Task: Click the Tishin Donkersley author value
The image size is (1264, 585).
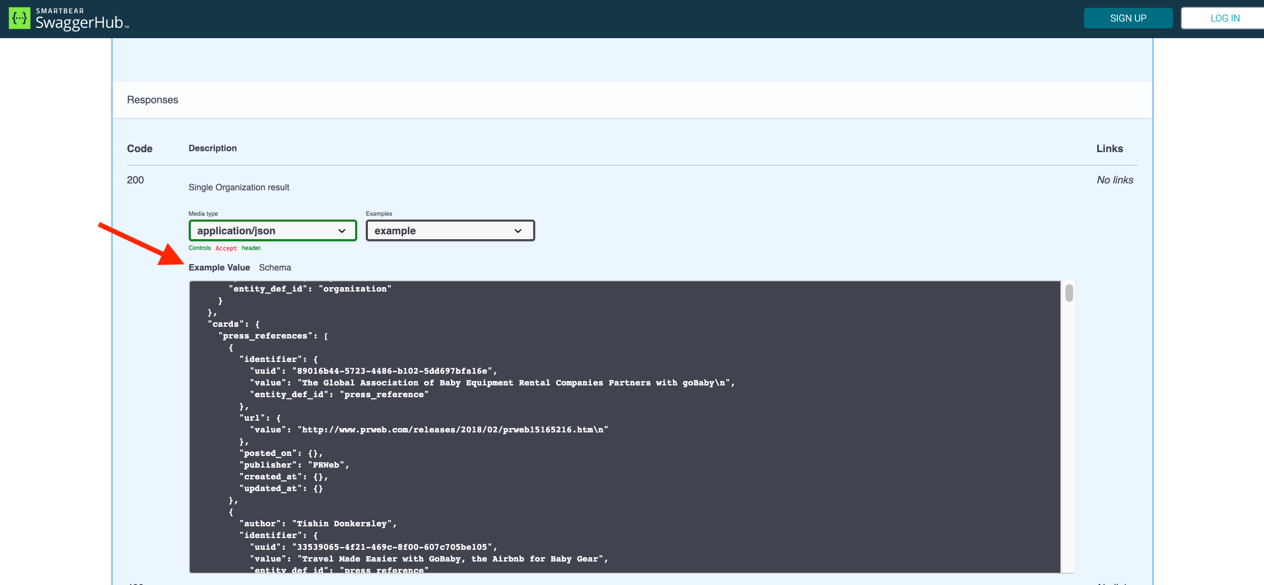Action: click(x=341, y=524)
